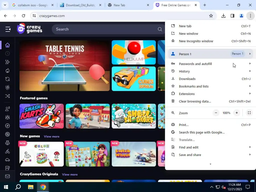Viewport: 256px width, 192px height.
Task: Open basketball games icon in sidebar
Action: [7, 134]
